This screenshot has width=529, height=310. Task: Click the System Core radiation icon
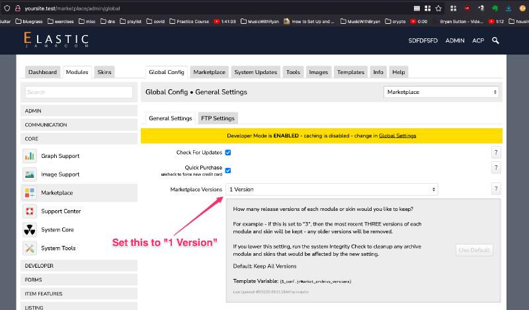30,230
